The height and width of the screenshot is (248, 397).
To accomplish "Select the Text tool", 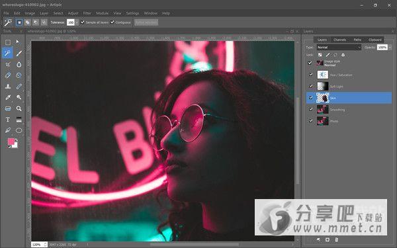I will [x=8, y=120].
